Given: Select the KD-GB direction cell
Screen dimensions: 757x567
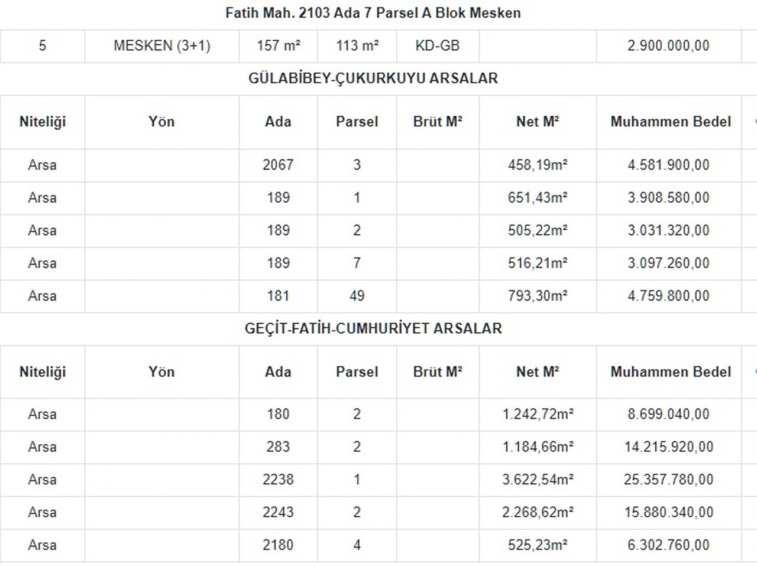Looking at the screenshot, I should tap(437, 45).
